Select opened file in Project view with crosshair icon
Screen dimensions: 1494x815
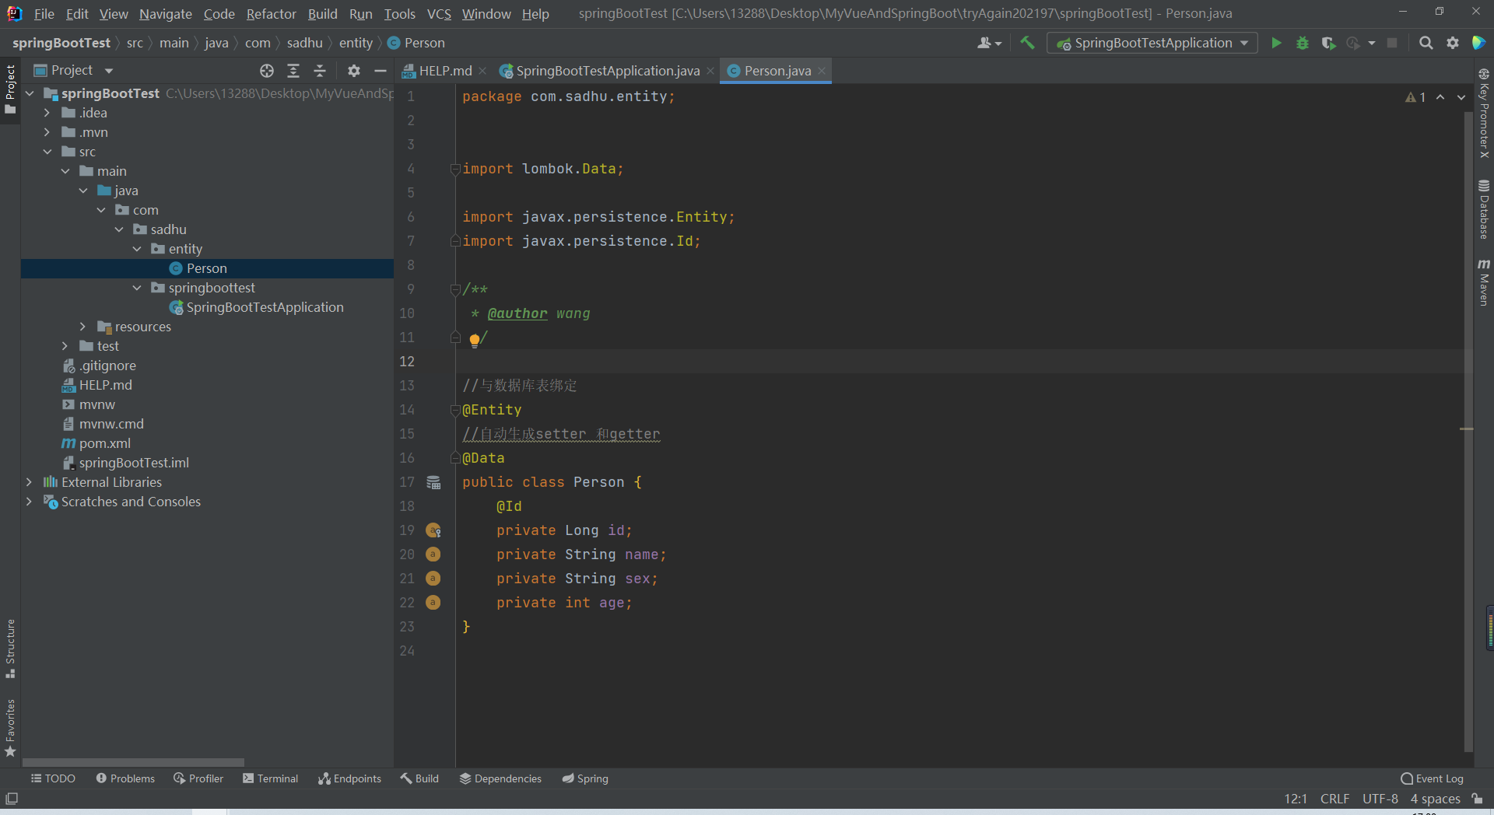point(267,71)
